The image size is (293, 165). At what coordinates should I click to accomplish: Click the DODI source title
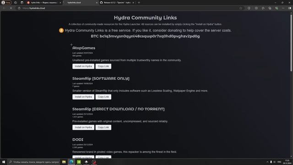(78, 139)
